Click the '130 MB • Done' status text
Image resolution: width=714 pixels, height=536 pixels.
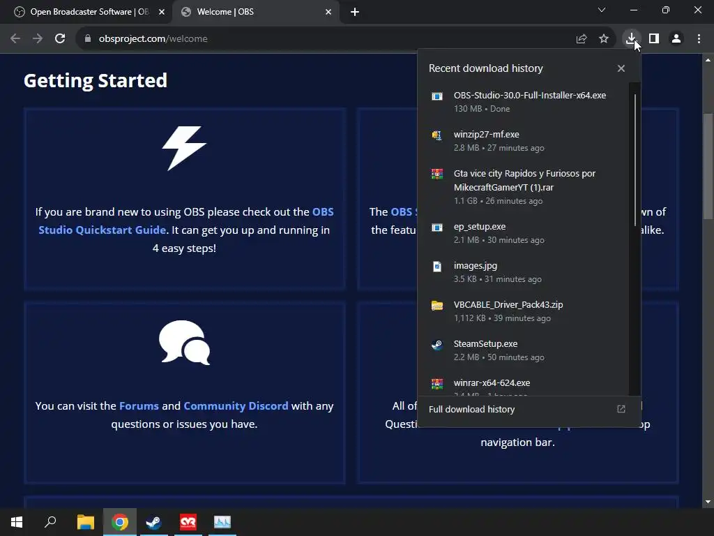482,109
